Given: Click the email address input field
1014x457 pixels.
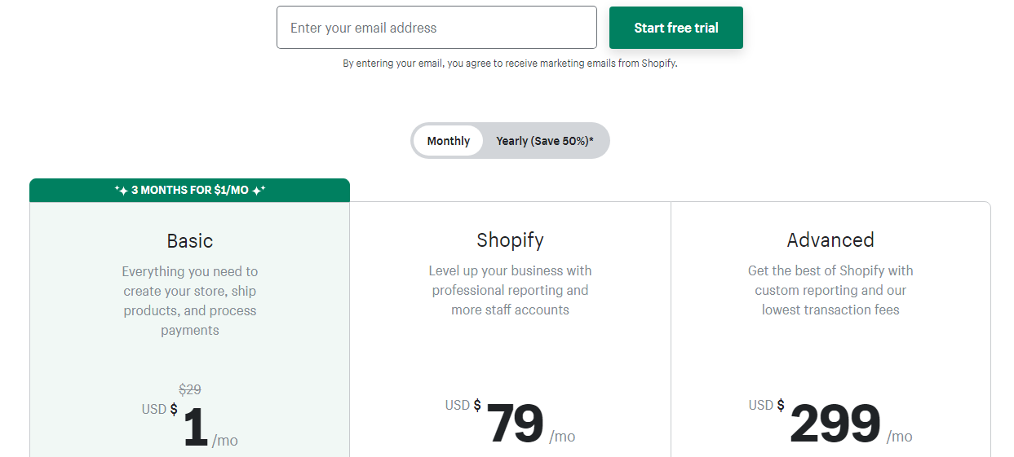Looking at the screenshot, I should click(x=436, y=28).
